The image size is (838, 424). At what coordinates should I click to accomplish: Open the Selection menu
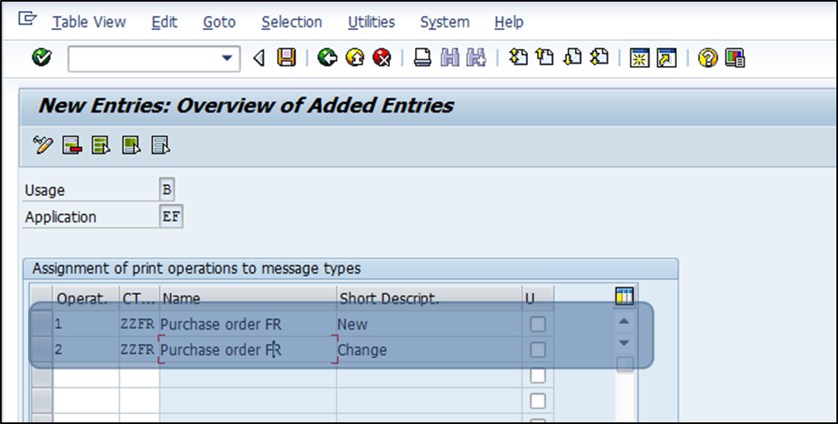[x=292, y=22]
